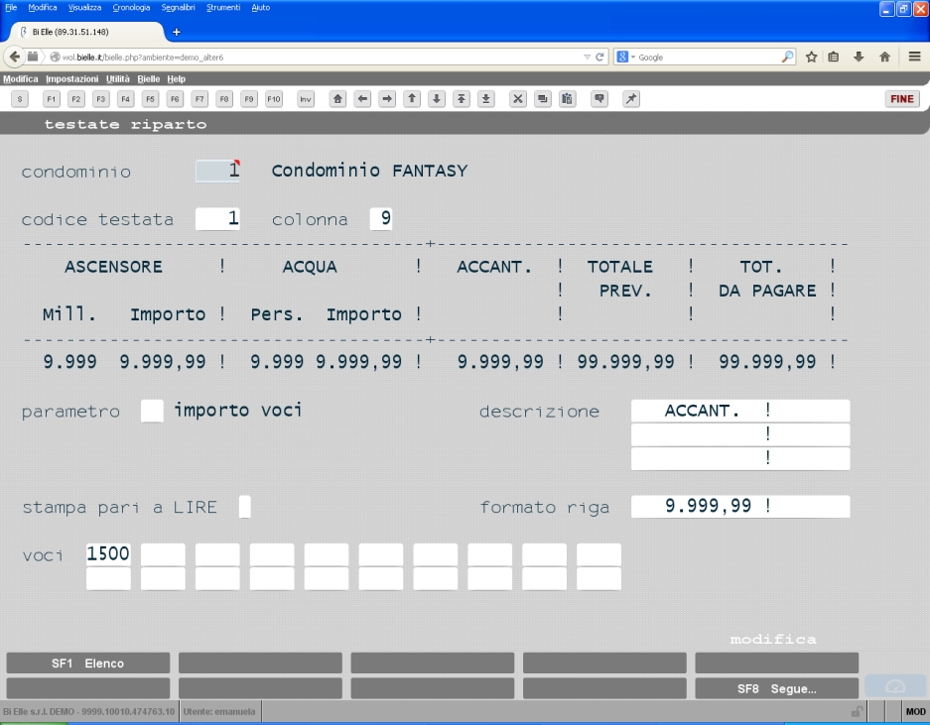
Task: Click the SF1 Elenco button
Action: coord(87,664)
